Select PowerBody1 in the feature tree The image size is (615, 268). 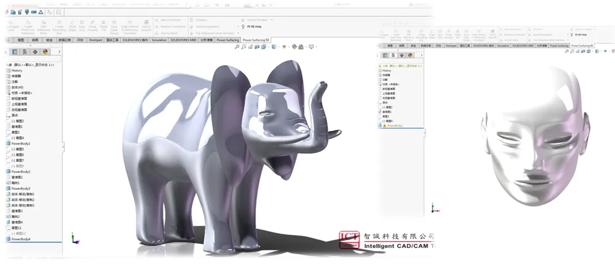pyautogui.click(x=20, y=144)
